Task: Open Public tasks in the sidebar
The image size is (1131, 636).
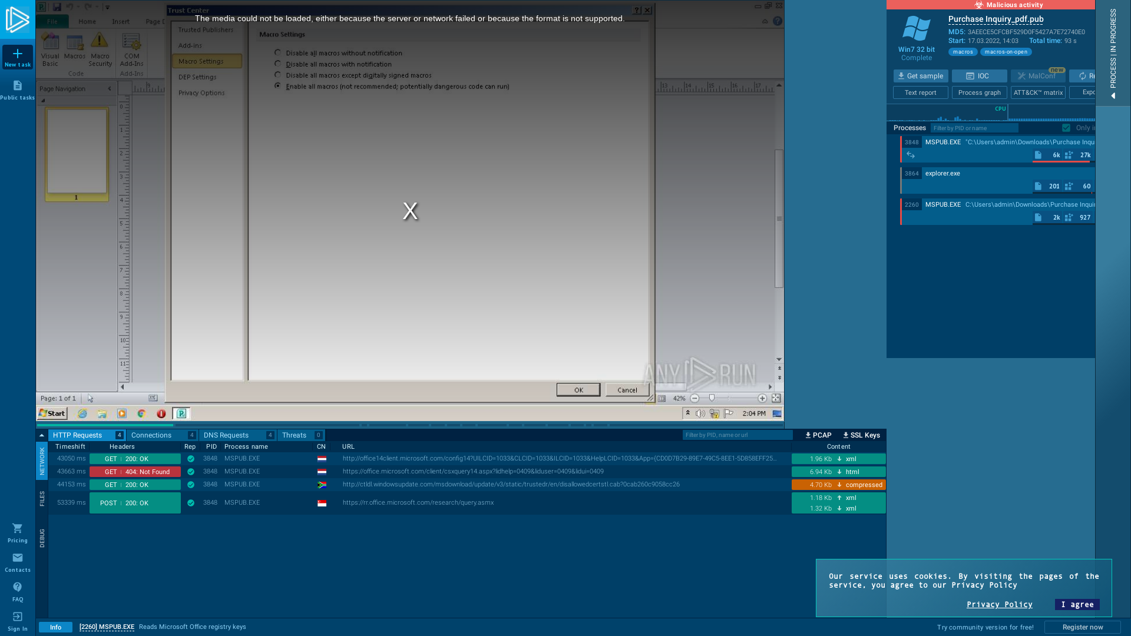Action: [x=18, y=90]
